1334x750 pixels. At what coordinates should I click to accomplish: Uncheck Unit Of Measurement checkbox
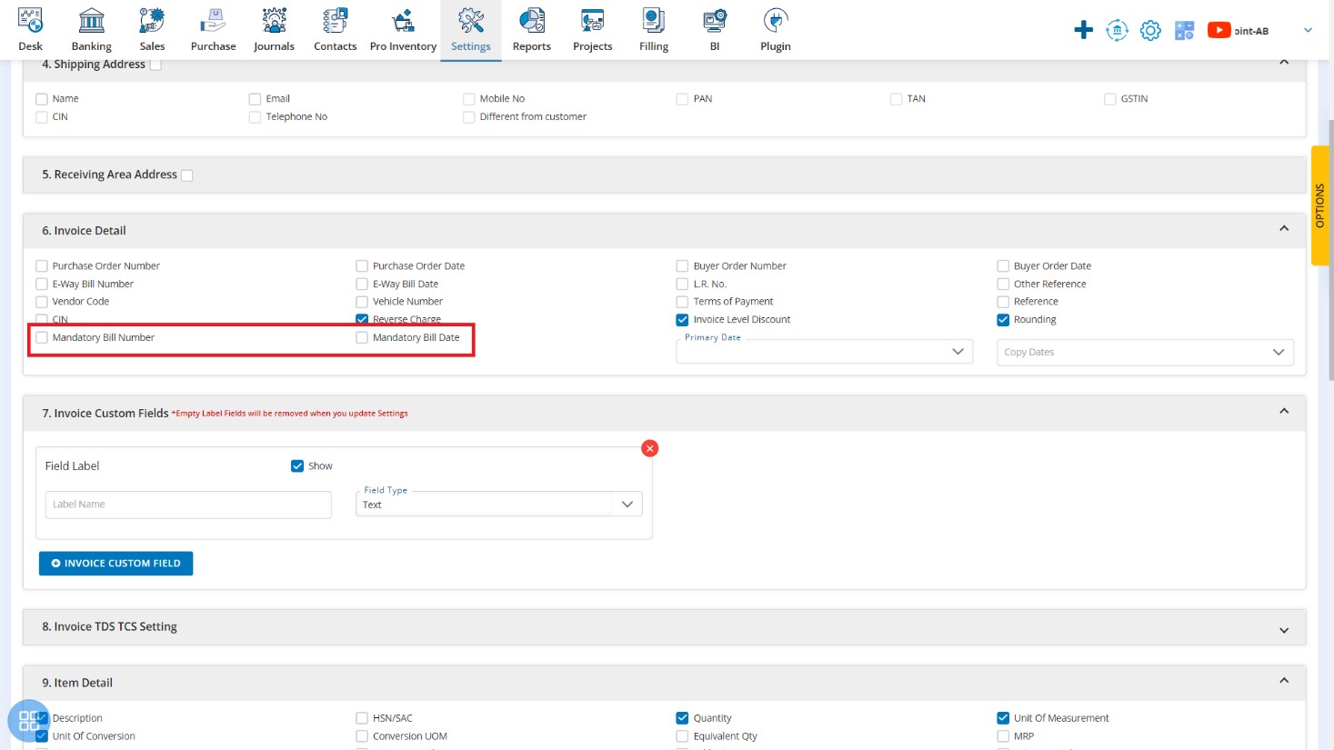coord(1003,718)
